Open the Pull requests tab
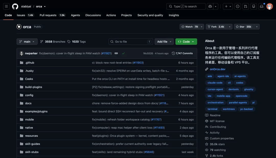The height and width of the screenshot is (158, 276). [52, 15]
